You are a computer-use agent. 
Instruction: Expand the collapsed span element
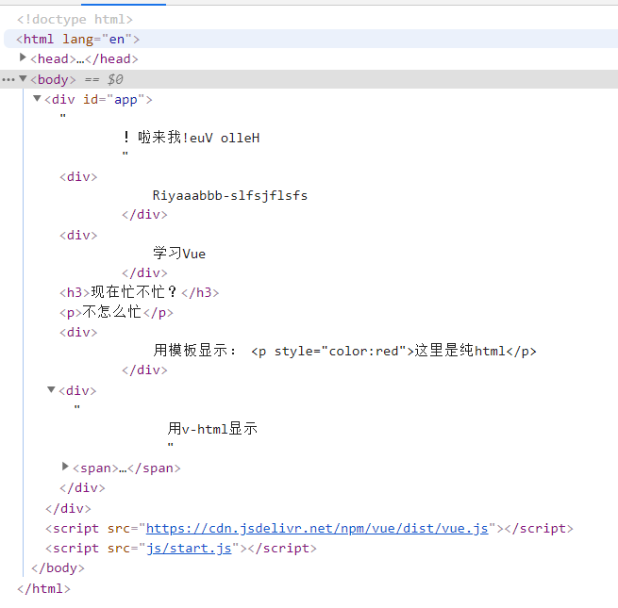click(65, 467)
